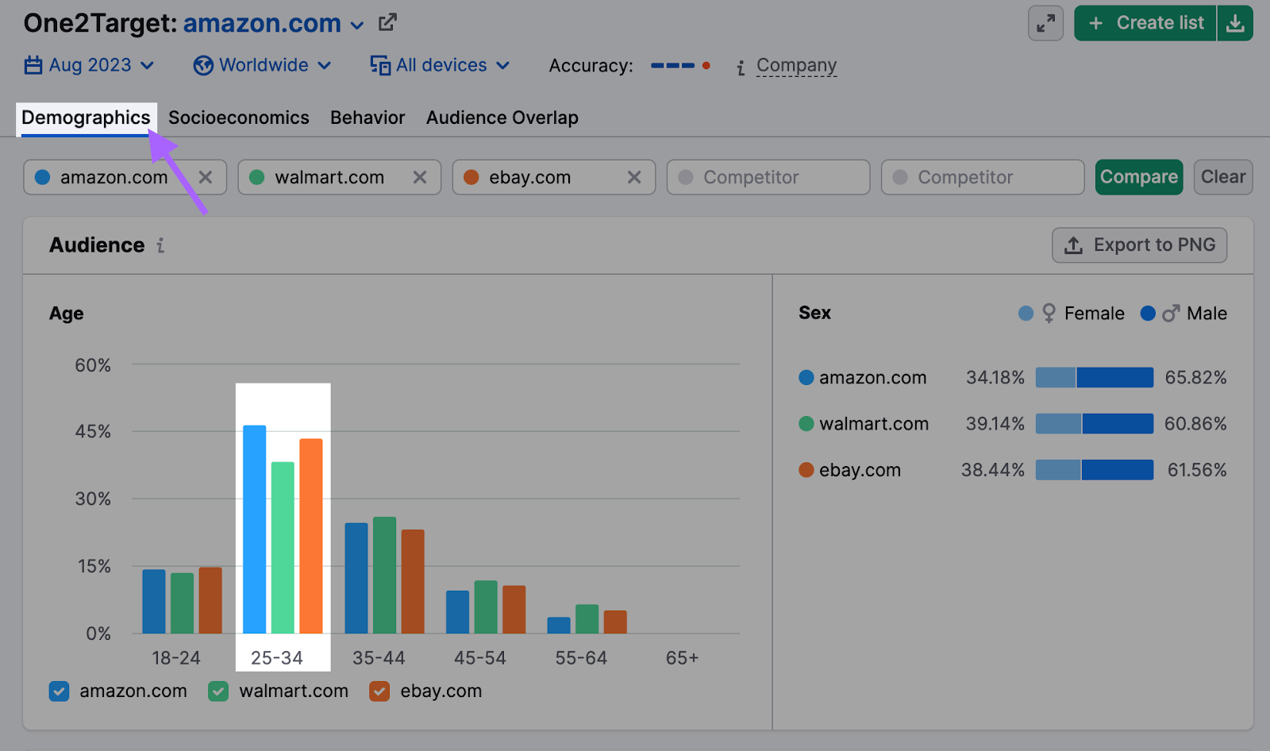1270x751 pixels.
Task: Click ebay.com gender ratio bar
Action: [x=1095, y=470]
